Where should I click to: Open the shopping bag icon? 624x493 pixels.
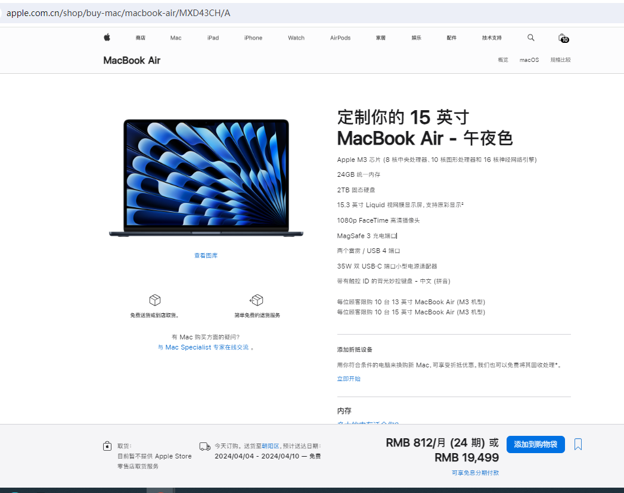pyautogui.click(x=563, y=38)
